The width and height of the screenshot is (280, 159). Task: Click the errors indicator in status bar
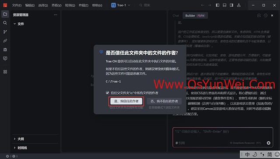point(9,156)
